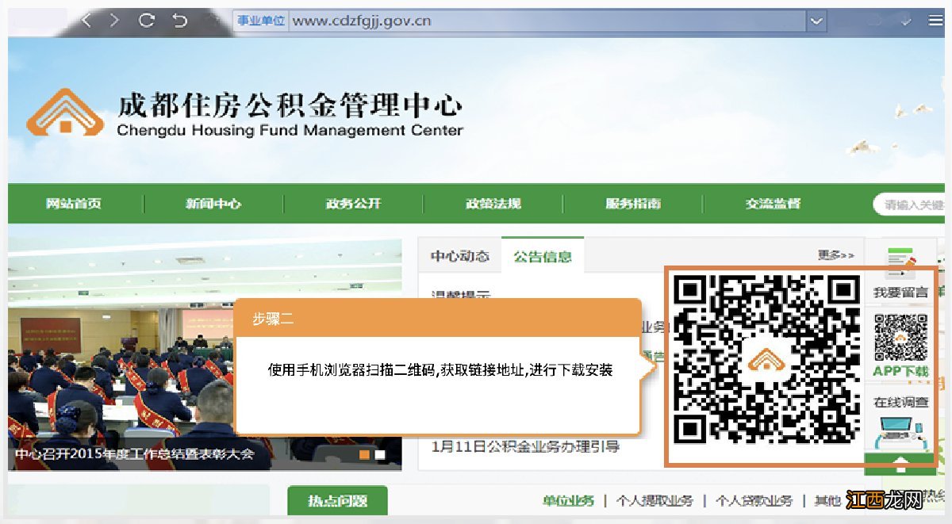Refresh the current page
This screenshot has width=952, height=524.
point(146,20)
